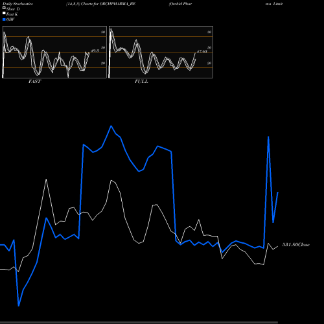324x324 pixels.
Task: Click the 20 level label in FULL chart
Action: pos(209,63)
